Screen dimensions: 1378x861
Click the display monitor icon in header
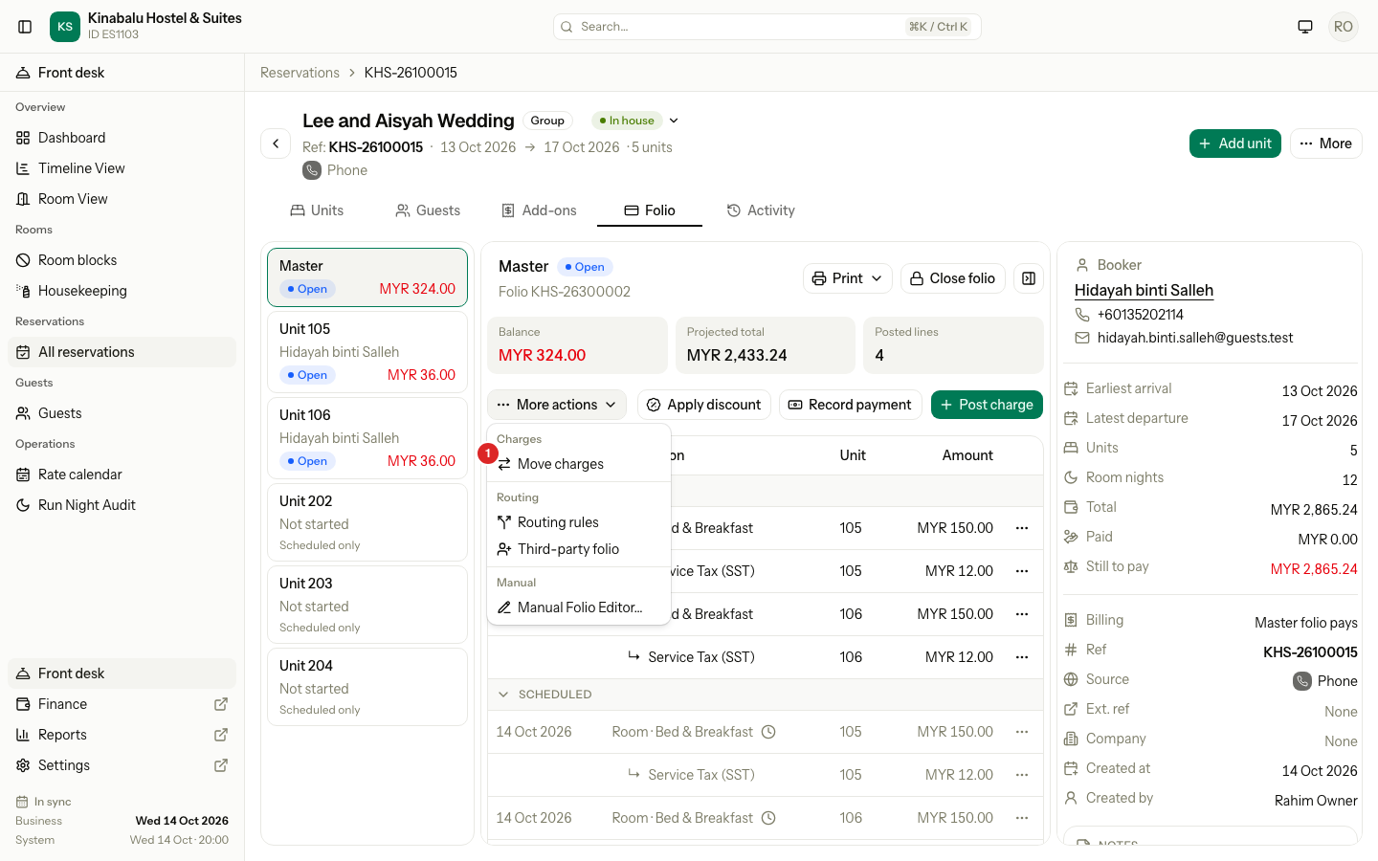[1305, 27]
